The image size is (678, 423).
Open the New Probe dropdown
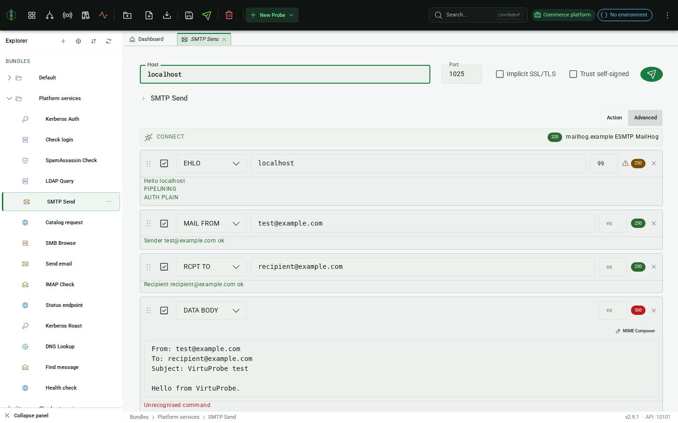click(x=272, y=15)
